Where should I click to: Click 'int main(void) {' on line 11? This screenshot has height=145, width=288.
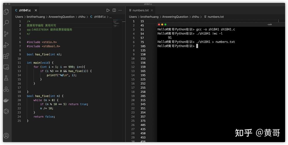click(40, 63)
